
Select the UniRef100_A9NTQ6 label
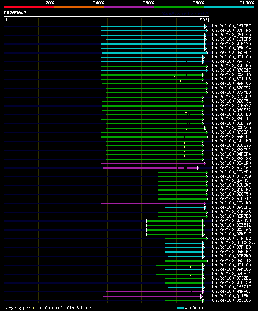[x=231, y=84]
